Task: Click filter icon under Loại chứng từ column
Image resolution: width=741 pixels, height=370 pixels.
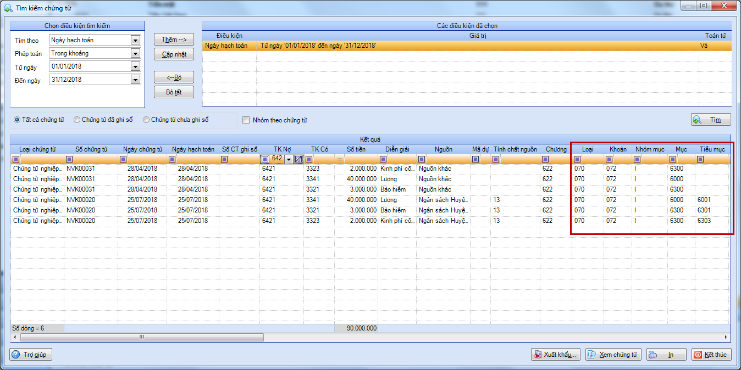Action: (x=15, y=159)
